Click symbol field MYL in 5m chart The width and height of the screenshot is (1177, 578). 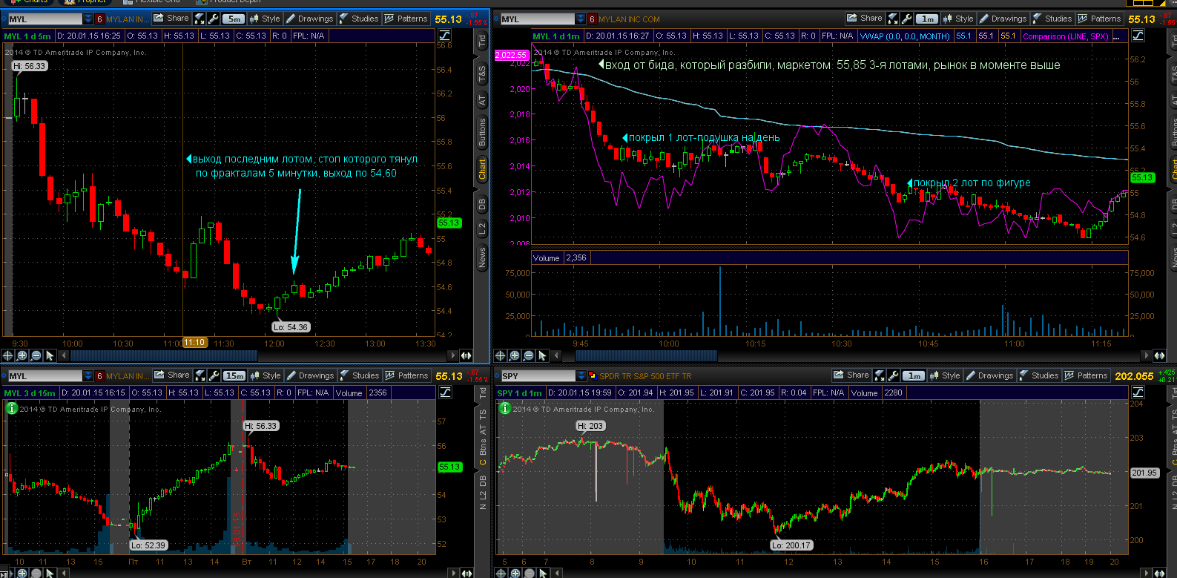tap(44, 19)
